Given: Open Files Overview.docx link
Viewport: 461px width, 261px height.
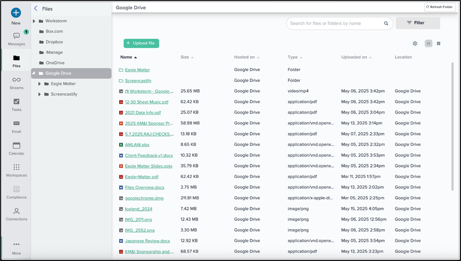Looking at the screenshot, I should 145,187.
